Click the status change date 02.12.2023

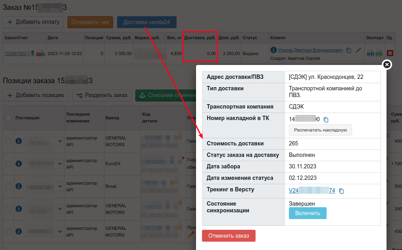303,178
